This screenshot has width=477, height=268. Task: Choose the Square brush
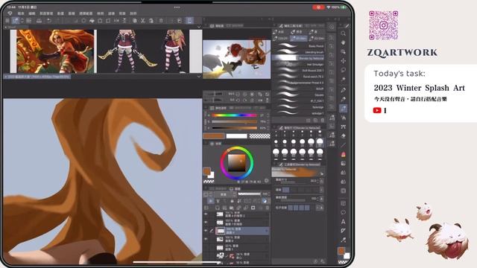[x=298, y=95]
